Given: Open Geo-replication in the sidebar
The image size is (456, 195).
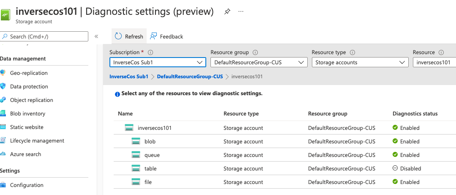Looking at the screenshot, I should [x=29, y=73].
